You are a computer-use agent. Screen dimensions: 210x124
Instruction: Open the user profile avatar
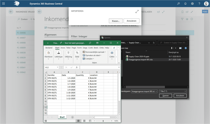click(x=206, y=4)
